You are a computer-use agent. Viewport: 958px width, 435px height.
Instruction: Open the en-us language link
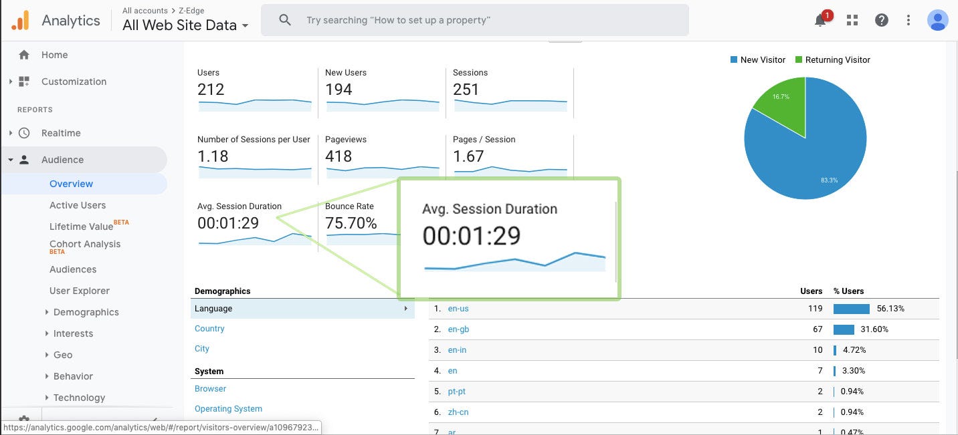(x=458, y=309)
